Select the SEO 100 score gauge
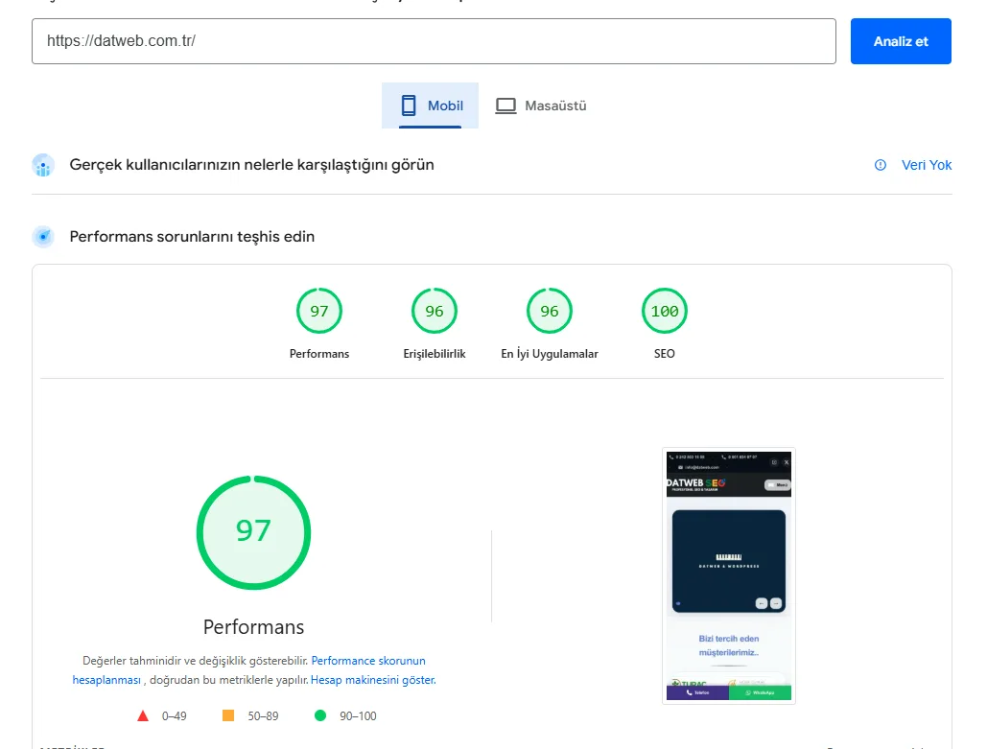This screenshot has width=987, height=749. point(665,311)
